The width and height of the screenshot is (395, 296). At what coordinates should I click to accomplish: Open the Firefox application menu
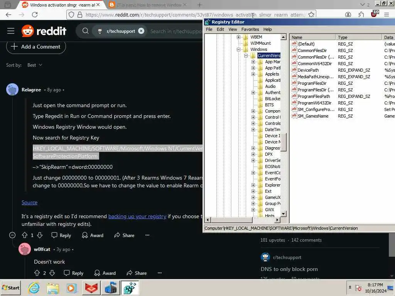coord(387,15)
